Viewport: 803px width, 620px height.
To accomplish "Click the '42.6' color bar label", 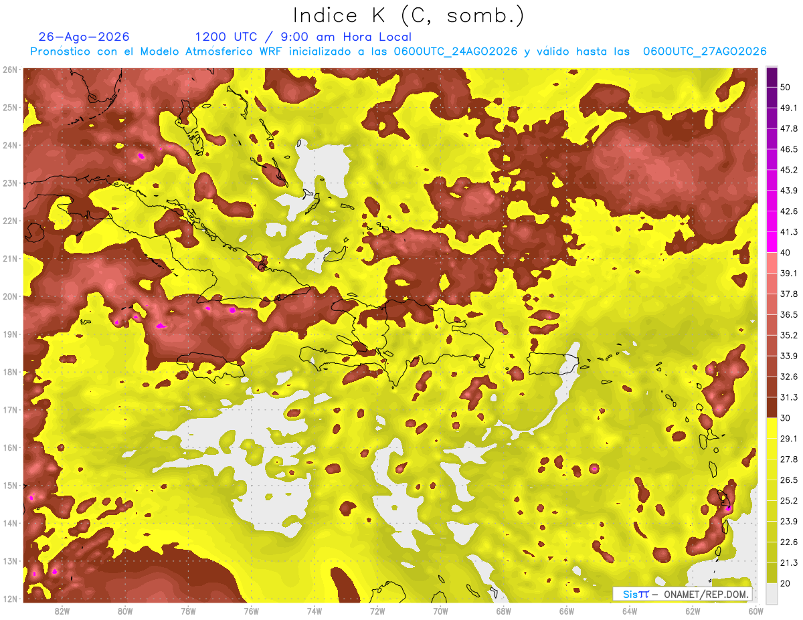I will [x=788, y=211].
